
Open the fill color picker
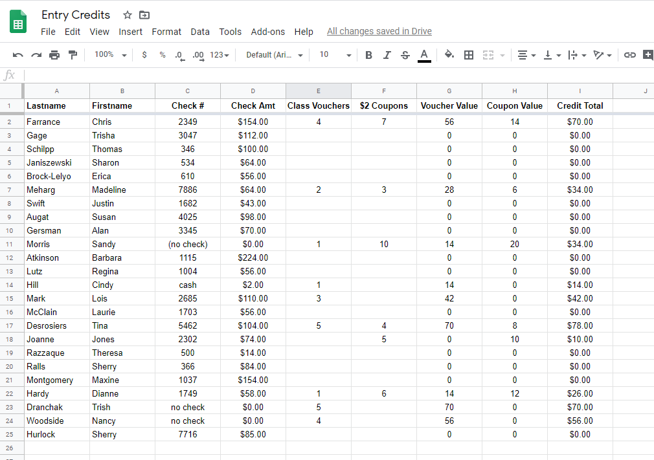click(x=449, y=55)
